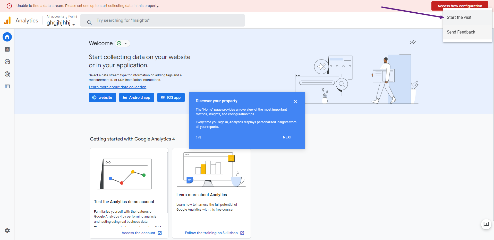Click the All accounts breadcrumb

(x=55, y=16)
